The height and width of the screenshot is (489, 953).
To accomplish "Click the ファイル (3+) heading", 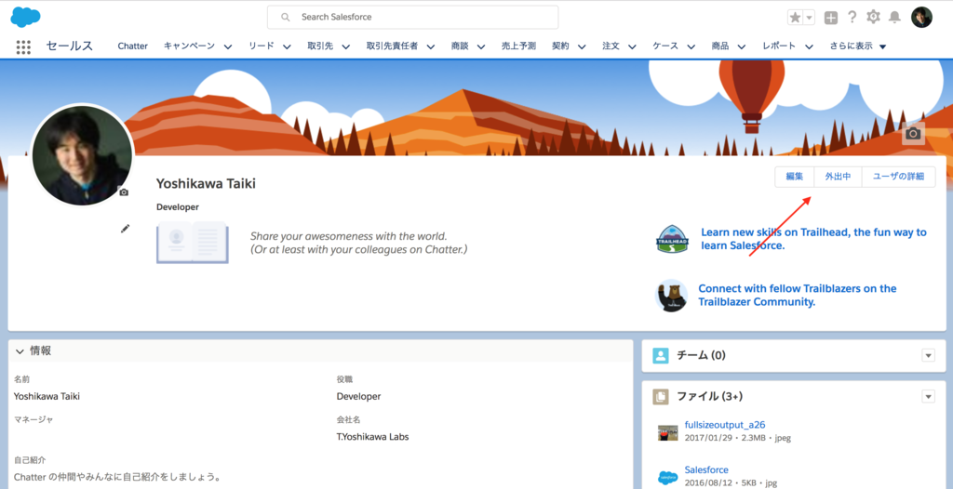I will point(710,397).
